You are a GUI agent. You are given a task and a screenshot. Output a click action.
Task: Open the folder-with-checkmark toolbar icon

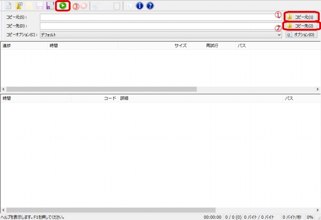(19, 6)
